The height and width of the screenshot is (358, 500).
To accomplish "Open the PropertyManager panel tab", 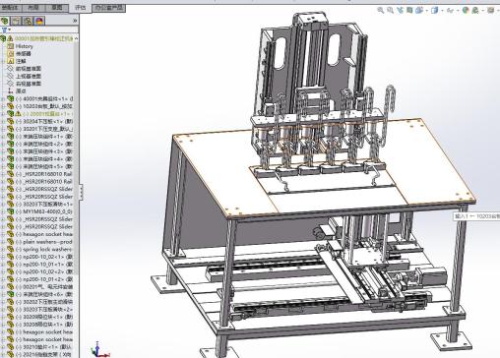I will click(x=16, y=22).
